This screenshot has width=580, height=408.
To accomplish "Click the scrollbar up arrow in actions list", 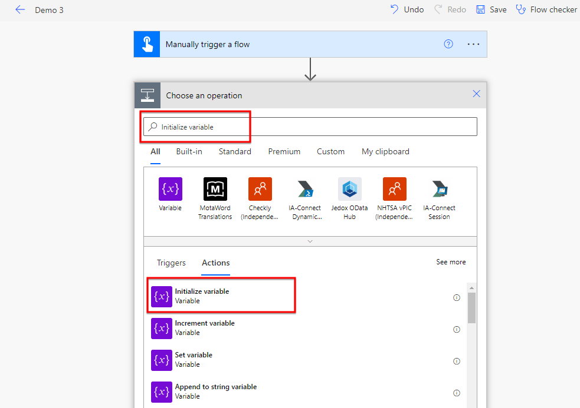I will 471,288.
